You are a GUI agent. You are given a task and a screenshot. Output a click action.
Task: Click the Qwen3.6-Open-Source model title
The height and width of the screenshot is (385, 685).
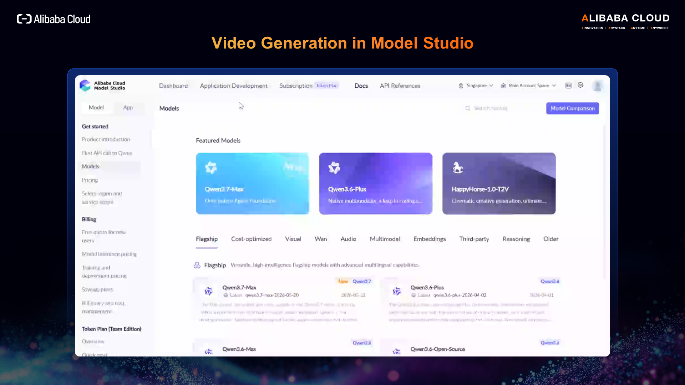tap(438, 349)
